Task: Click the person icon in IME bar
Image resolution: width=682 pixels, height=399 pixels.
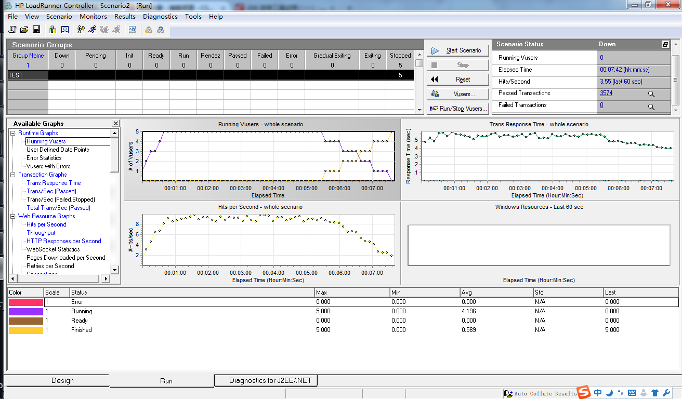Action: click(x=644, y=393)
